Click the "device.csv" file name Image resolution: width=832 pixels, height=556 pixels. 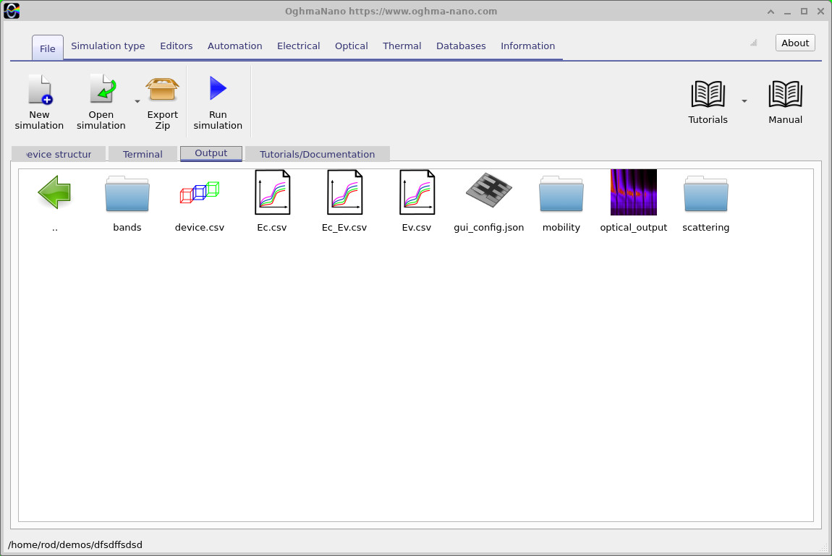pos(200,227)
